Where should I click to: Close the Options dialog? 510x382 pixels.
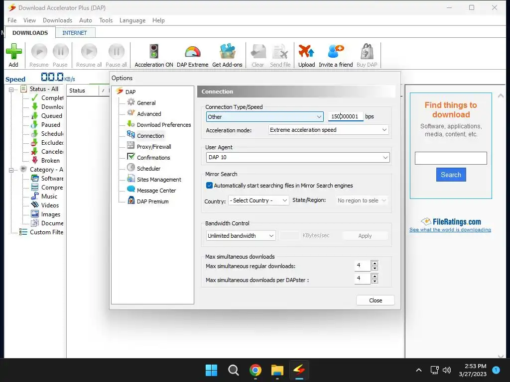pyautogui.click(x=376, y=300)
